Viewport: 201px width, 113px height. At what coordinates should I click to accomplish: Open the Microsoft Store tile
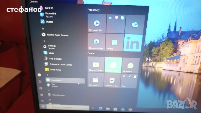click(x=96, y=64)
